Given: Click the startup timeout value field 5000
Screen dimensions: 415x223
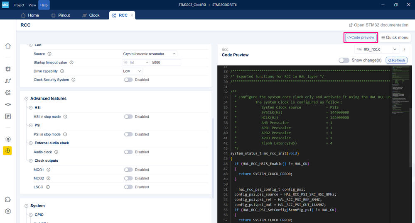Looking at the screenshot, I should 165,63.
